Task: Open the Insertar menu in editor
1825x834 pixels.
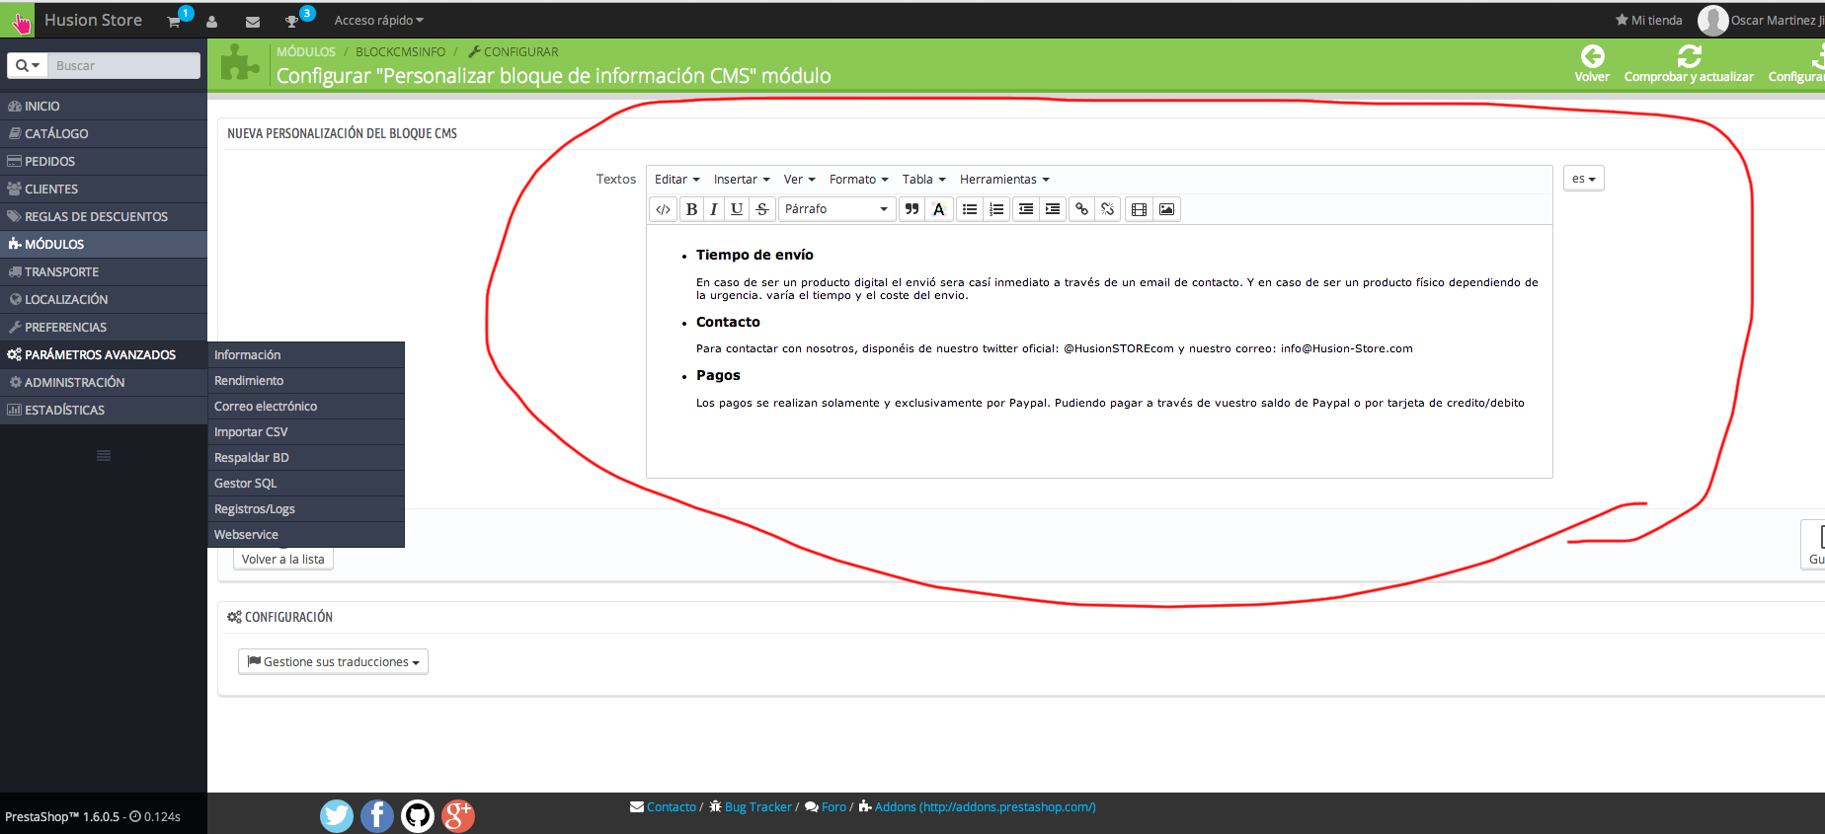Action: 742,180
